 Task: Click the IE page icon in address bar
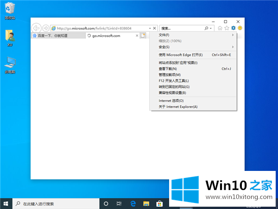(53, 28)
